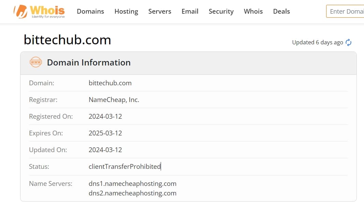This screenshot has width=364, height=206.
Task: Select the registrar value NameCheap, Inc.
Action: 114,100
